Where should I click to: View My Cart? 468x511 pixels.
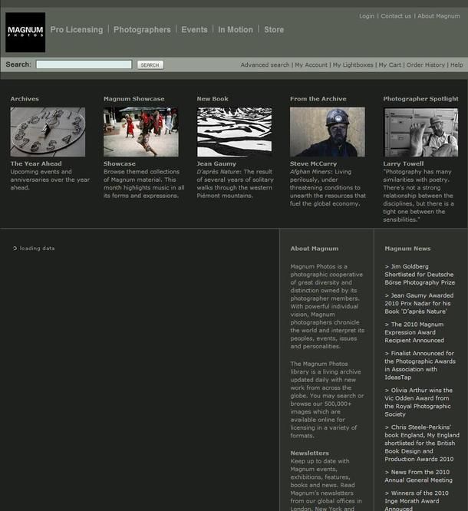pyautogui.click(x=390, y=65)
